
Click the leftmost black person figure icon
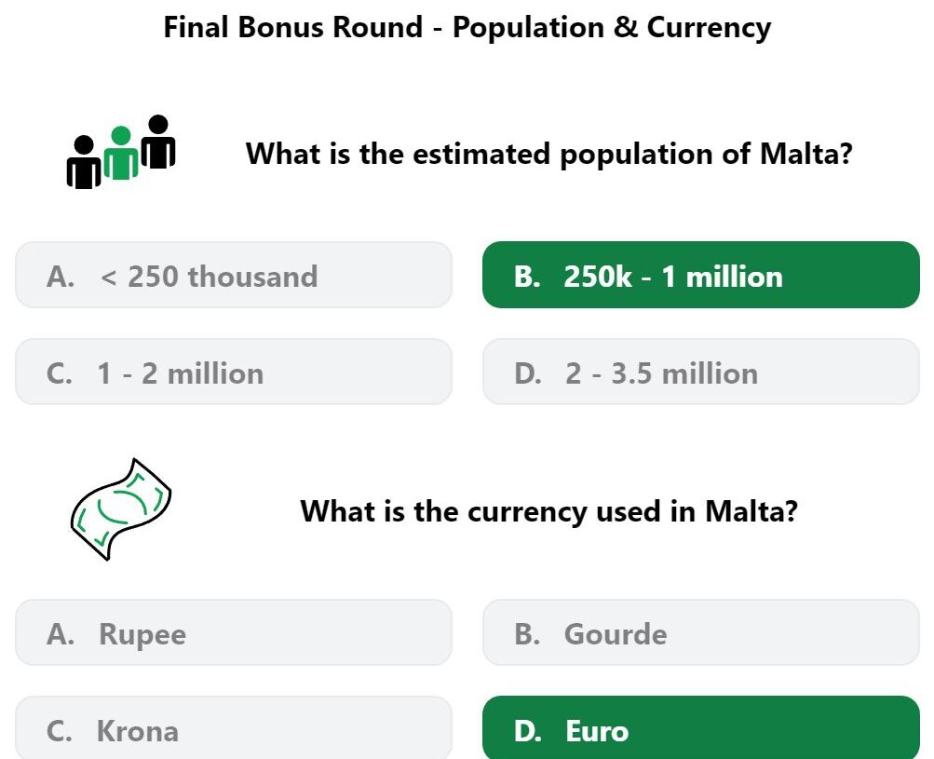pos(84,162)
